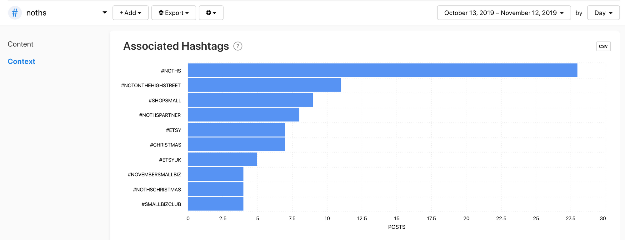Open the + Add dropdown
The width and height of the screenshot is (625, 240).
pyautogui.click(x=130, y=13)
